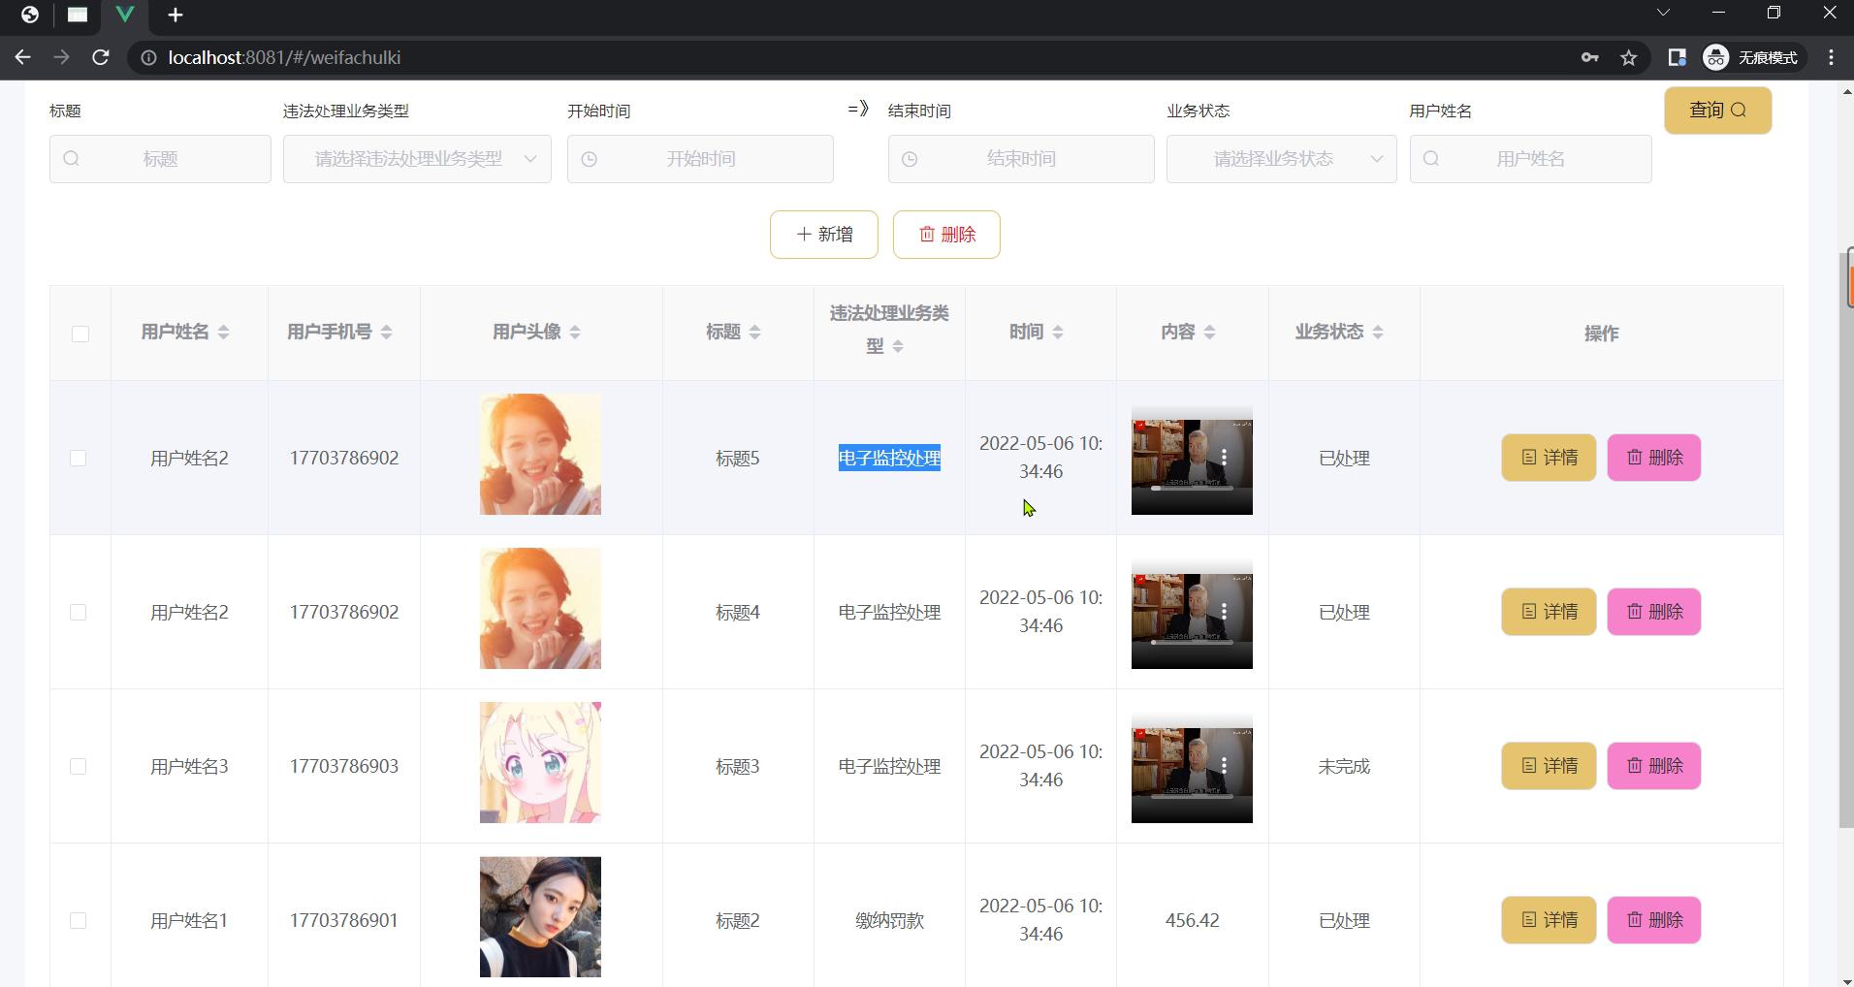The width and height of the screenshot is (1854, 987).
Task: Check the checkbox for the 标题5 row
Action: (x=79, y=458)
